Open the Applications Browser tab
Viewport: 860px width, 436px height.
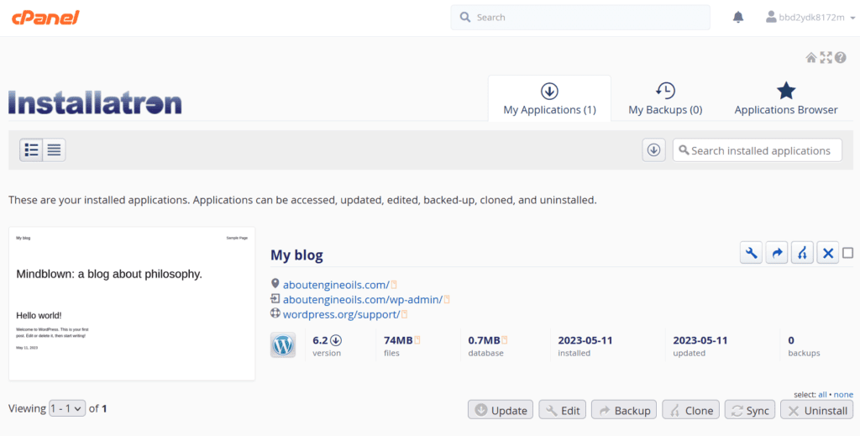point(786,99)
